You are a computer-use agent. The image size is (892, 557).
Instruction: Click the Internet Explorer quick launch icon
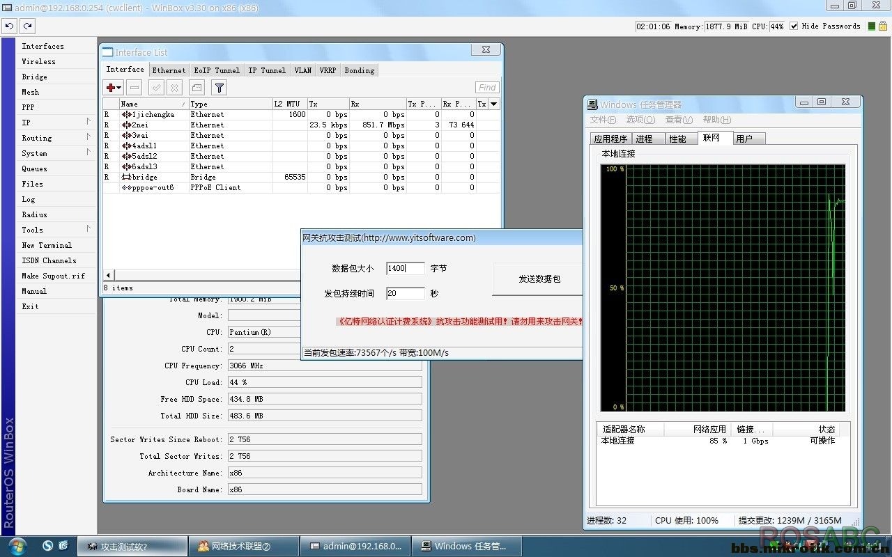point(63,546)
